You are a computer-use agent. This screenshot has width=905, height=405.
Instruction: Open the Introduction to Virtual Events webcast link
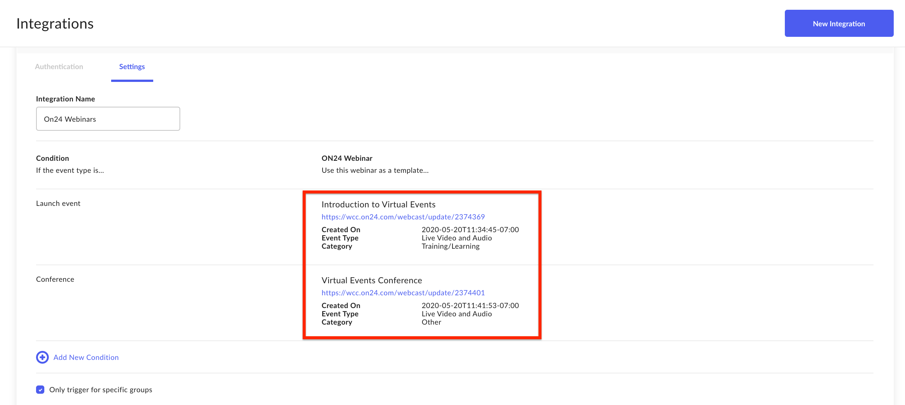tap(403, 216)
